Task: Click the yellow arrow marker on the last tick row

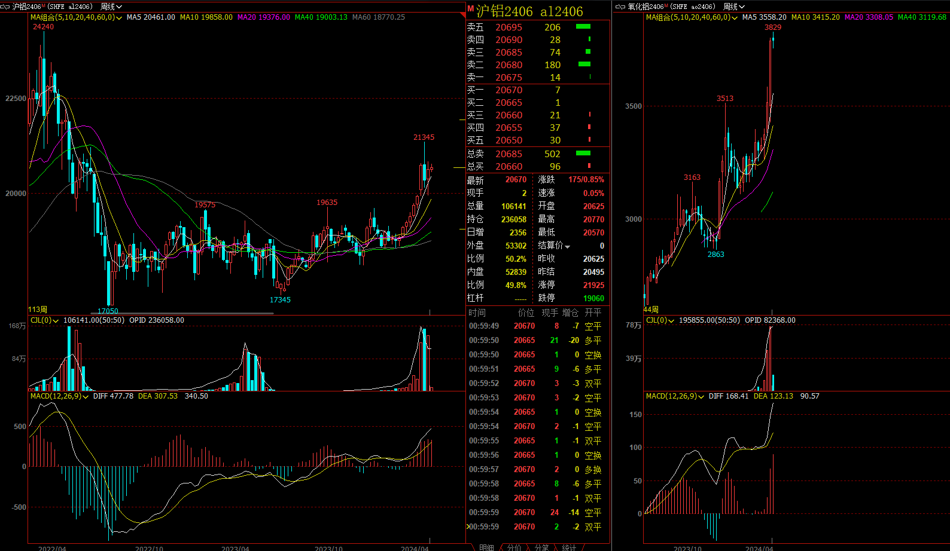Action: tap(468, 526)
